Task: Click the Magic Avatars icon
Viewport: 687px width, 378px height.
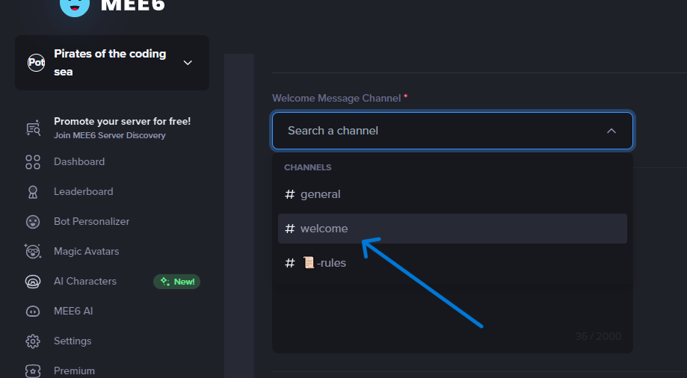Action: coord(33,252)
